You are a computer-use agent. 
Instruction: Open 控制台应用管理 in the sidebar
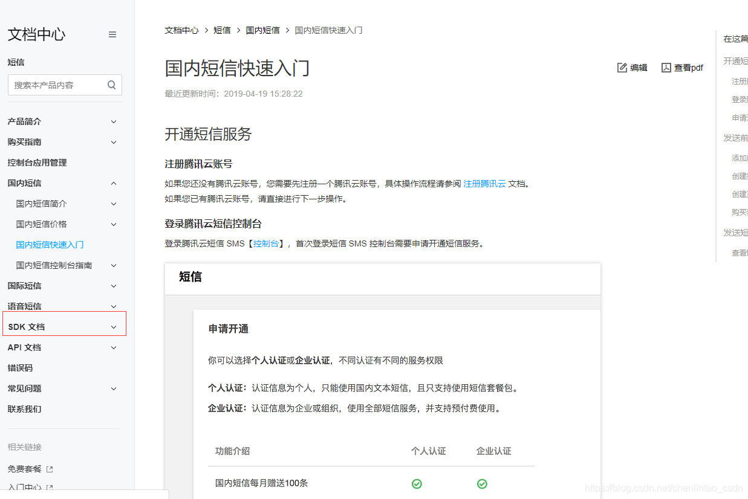37,163
